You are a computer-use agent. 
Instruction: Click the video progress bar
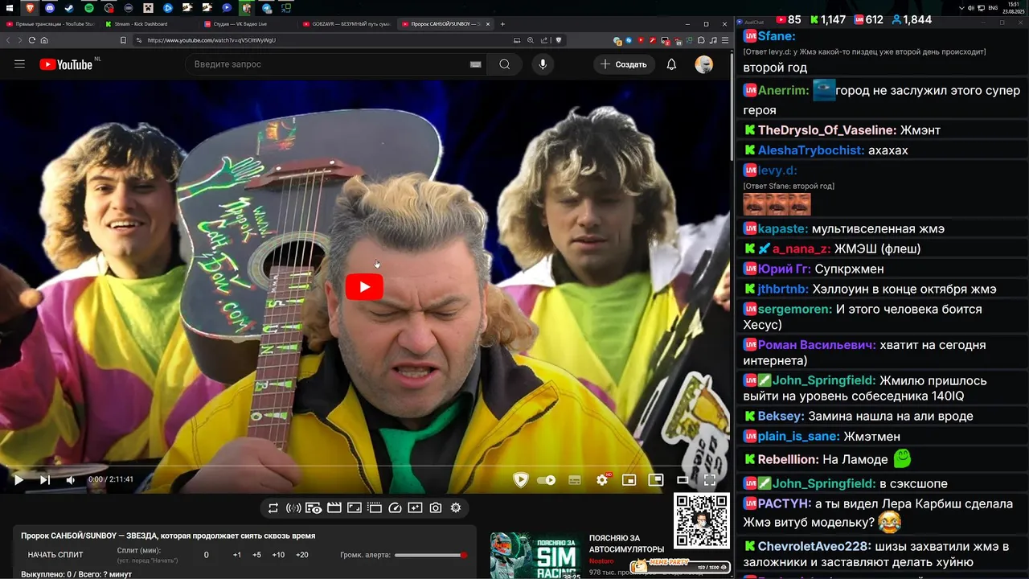364,466
